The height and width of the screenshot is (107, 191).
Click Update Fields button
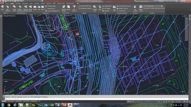107,6
